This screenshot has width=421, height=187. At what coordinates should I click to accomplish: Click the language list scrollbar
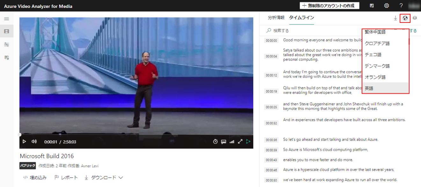tap(409, 41)
